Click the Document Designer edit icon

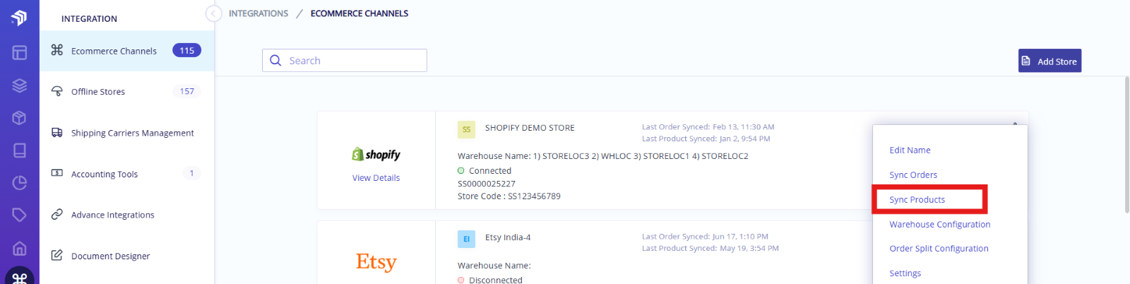point(57,255)
